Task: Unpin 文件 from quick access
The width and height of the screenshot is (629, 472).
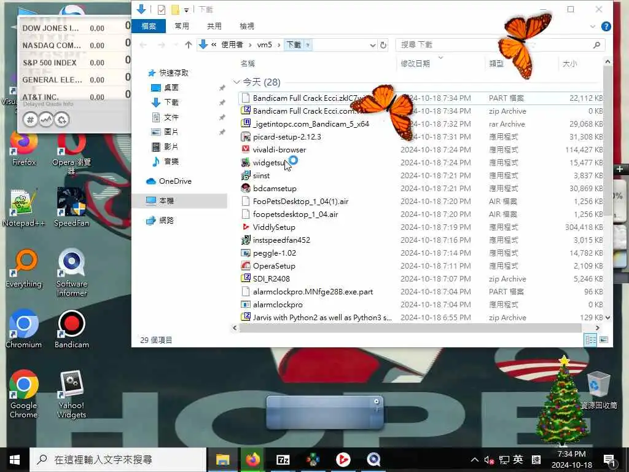Action: [x=222, y=117]
